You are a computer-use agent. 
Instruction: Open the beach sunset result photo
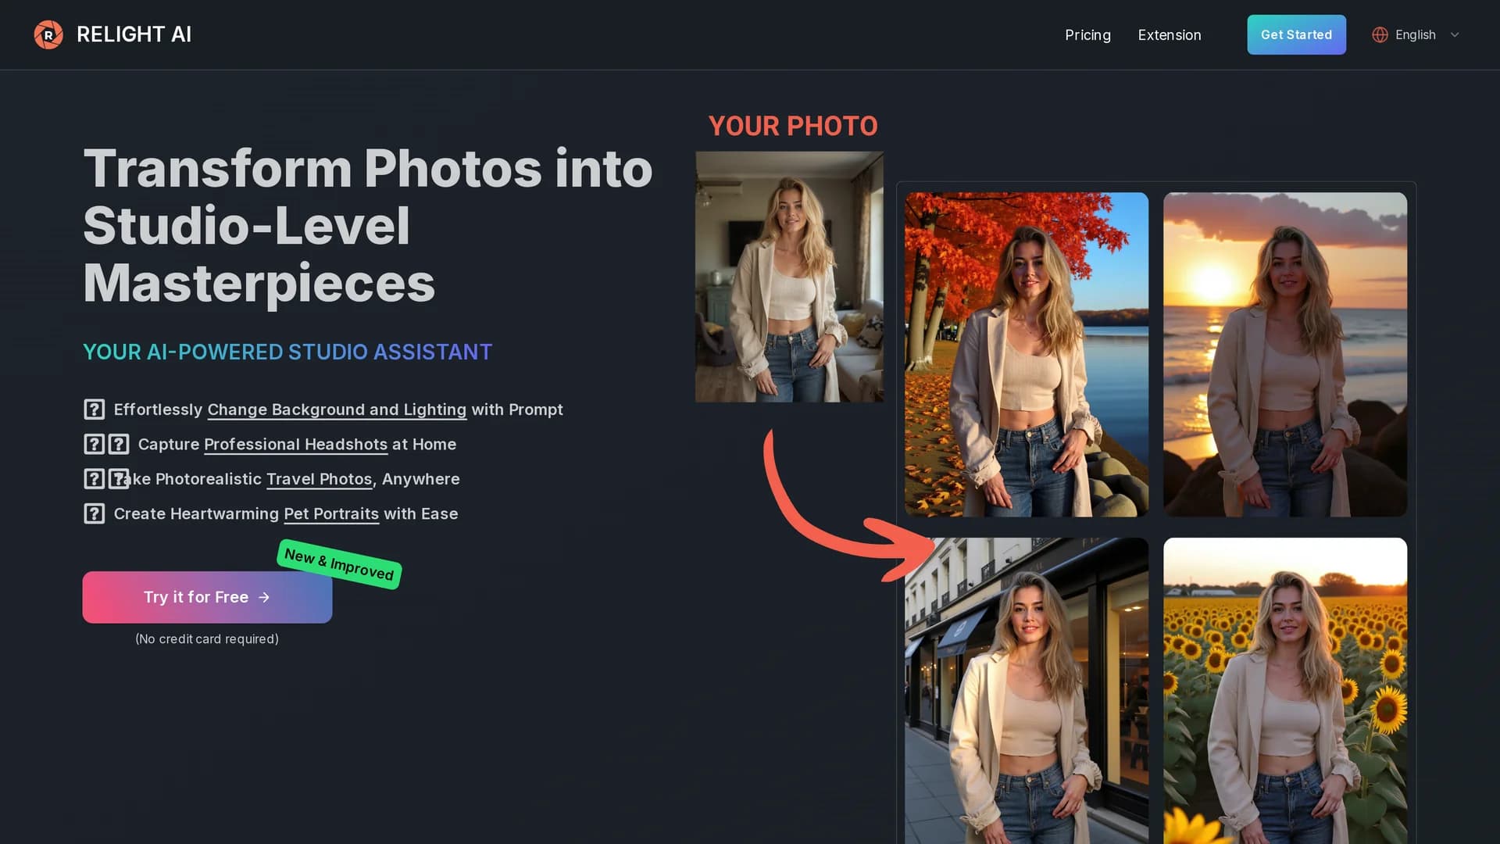pyautogui.click(x=1285, y=354)
